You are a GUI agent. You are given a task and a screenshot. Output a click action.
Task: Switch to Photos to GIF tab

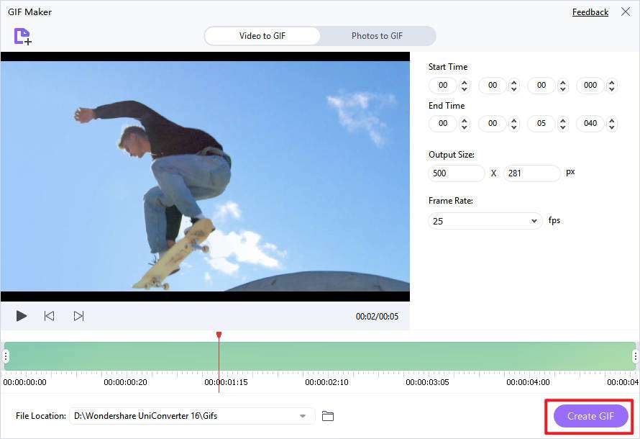377,36
